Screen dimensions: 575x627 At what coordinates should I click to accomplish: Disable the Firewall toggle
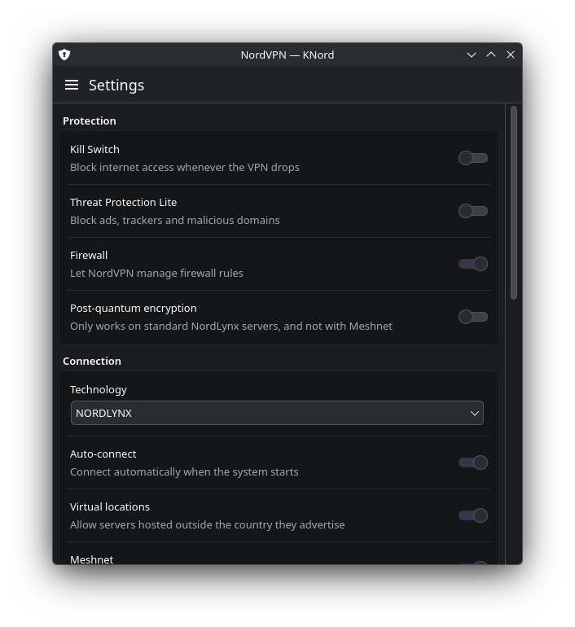(x=473, y=264)
